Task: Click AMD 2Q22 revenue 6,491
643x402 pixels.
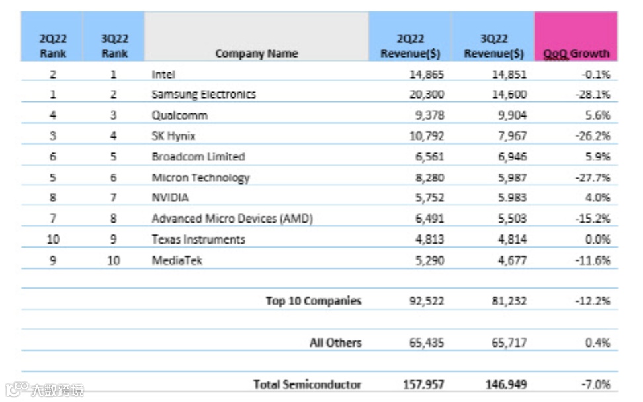Action: (430, 219)
